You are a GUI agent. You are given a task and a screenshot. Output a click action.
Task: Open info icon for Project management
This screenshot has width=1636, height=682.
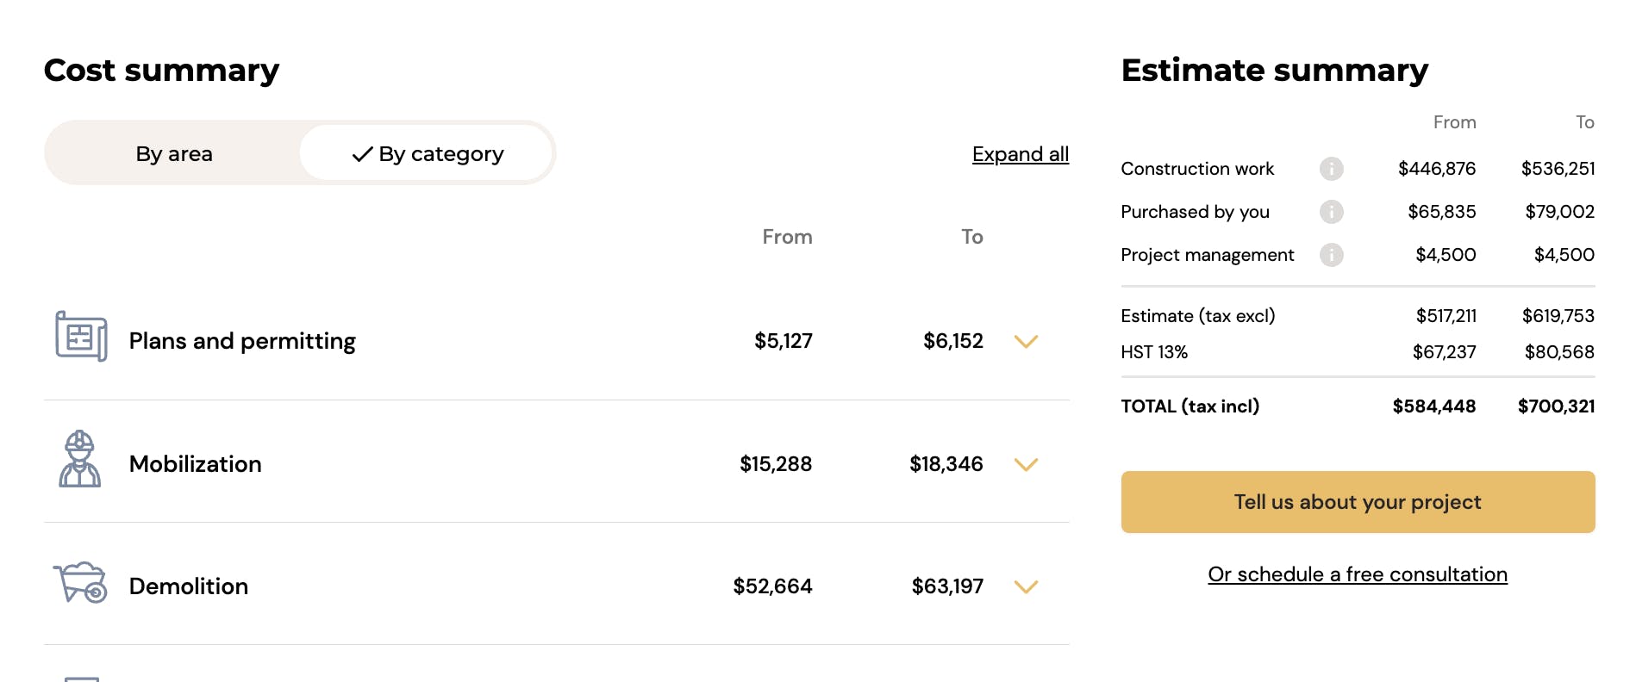tap(1331, 255)
